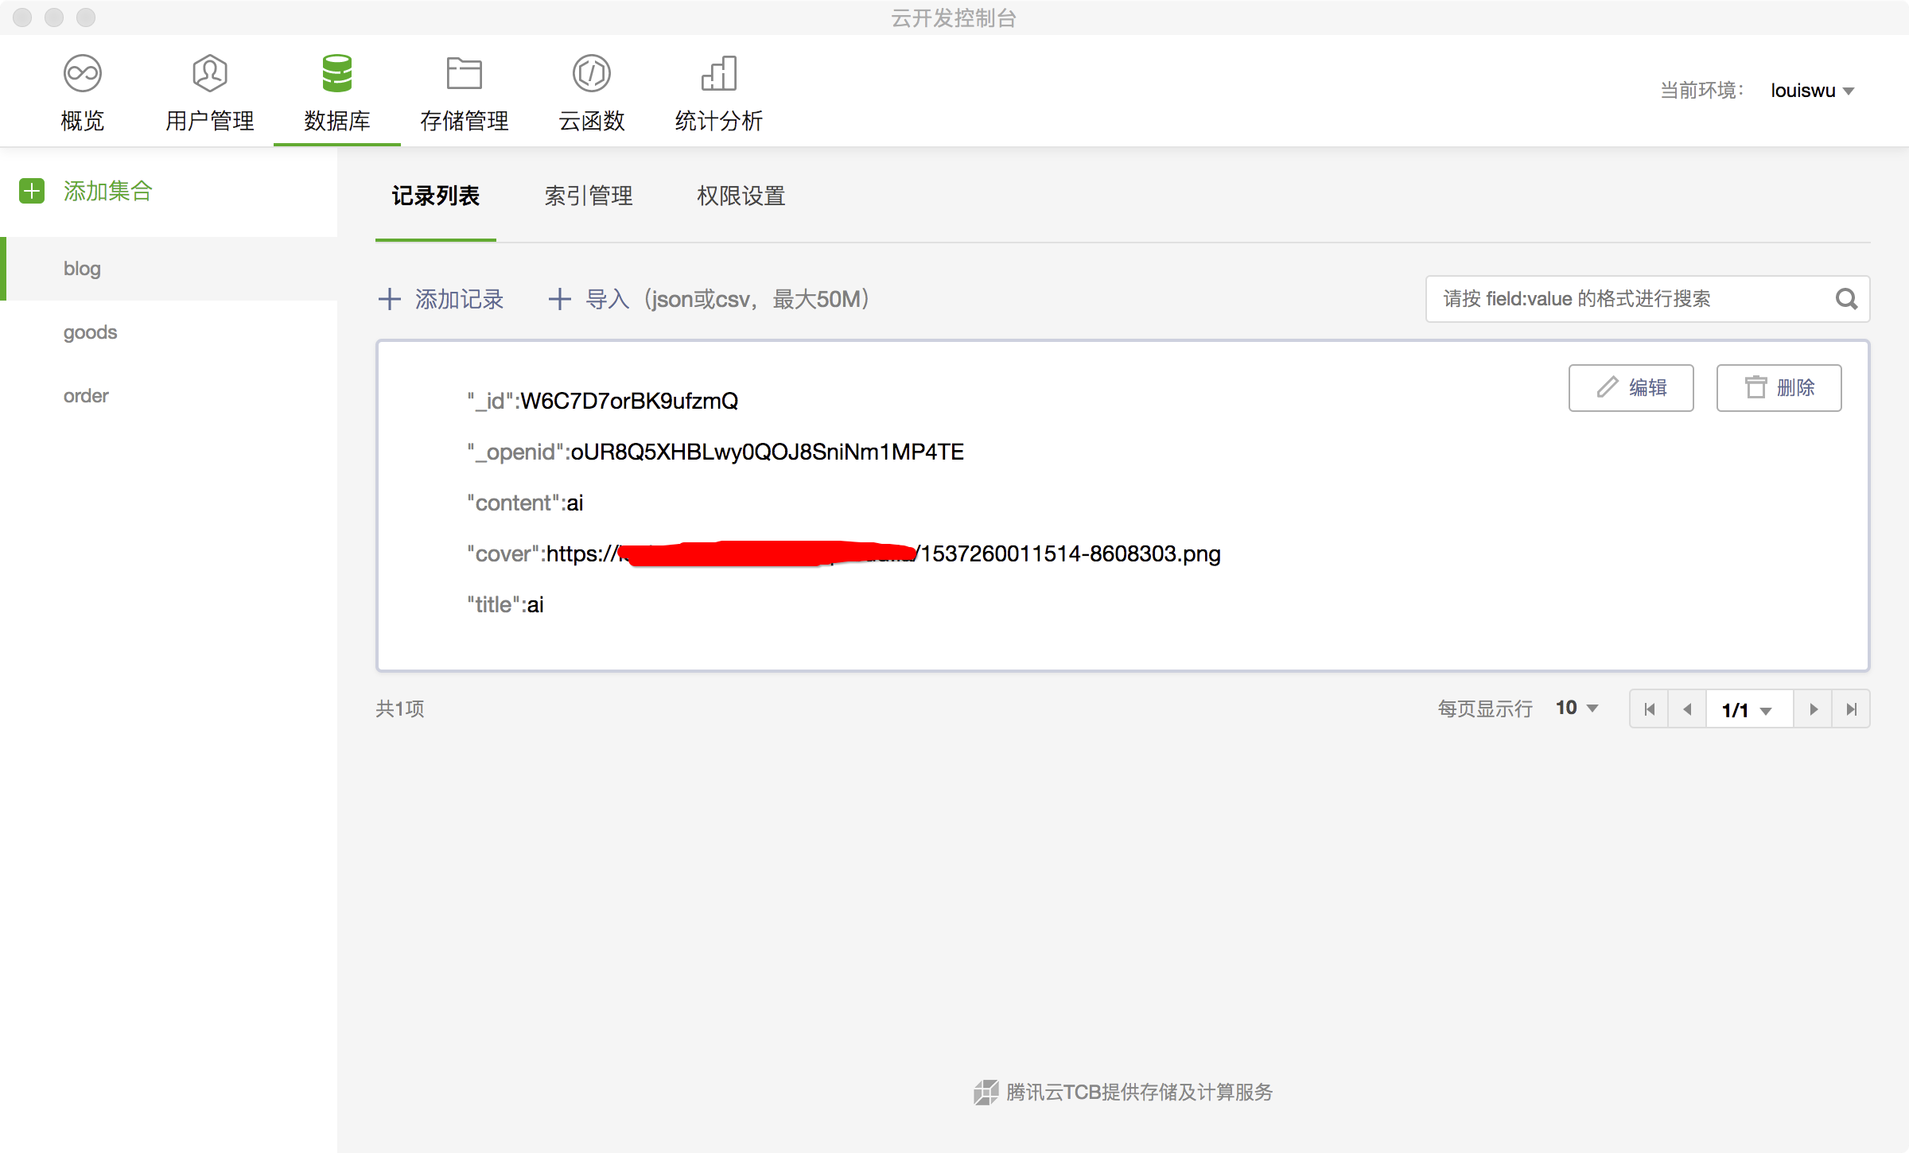Open 用户管理 user management icon
Screen dimensions: 1909x1153
(210, 73)
